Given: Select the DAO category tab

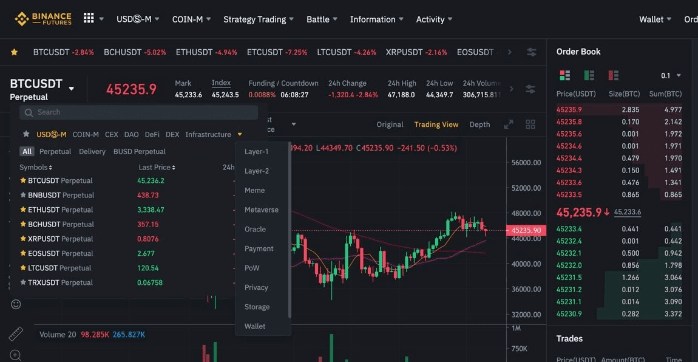Looking at the screenshot, I should pos(131,134).
